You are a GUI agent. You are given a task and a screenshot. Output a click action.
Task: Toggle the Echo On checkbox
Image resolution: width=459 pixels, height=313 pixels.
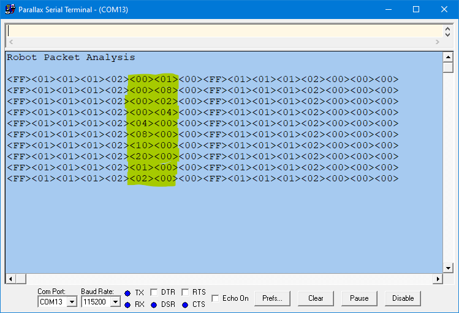click(215, 298)
